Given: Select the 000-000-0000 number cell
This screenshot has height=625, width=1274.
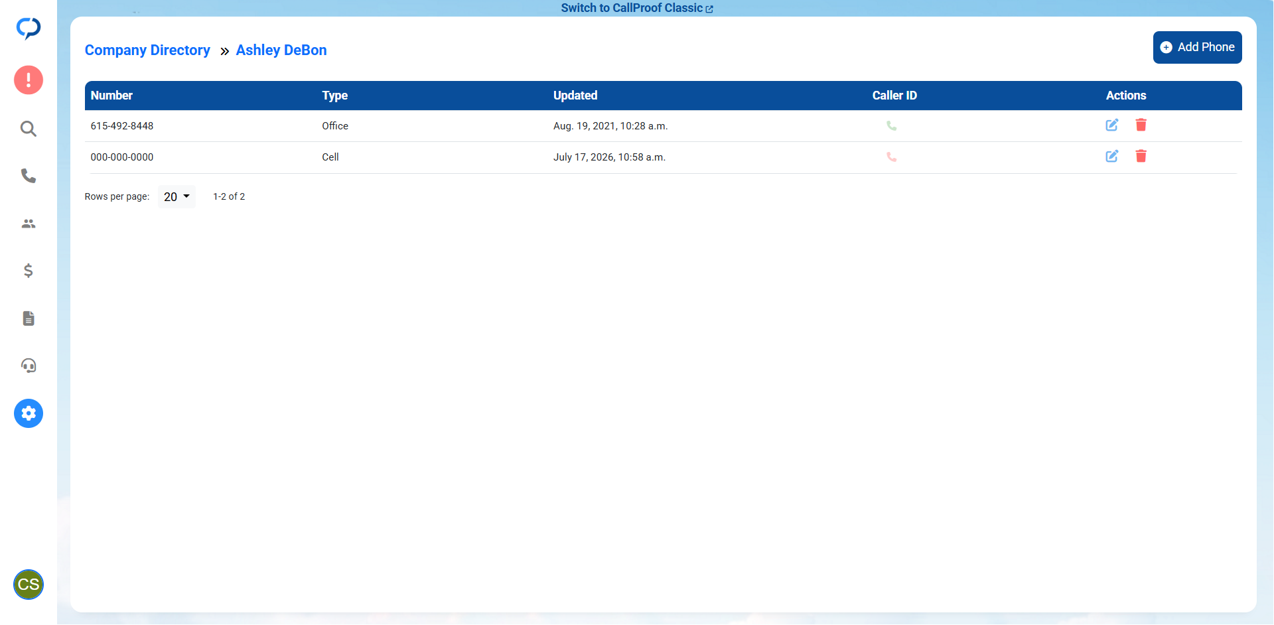Looking at the screenshot, I should coord(122,157).
